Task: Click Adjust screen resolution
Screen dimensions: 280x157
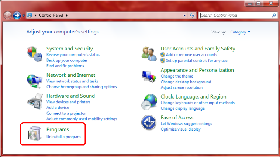Action: (x=182, y=88)
